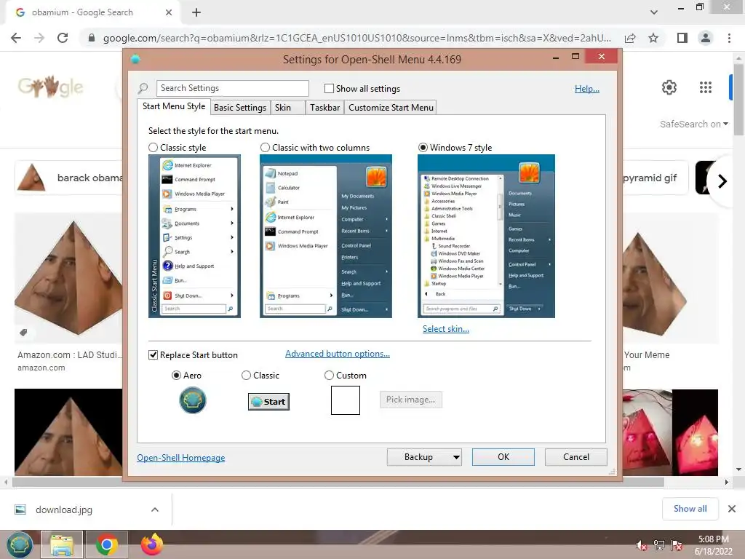Click next arrow in Google suggestion chips
The image size is (745, 559).
point(722,181)
